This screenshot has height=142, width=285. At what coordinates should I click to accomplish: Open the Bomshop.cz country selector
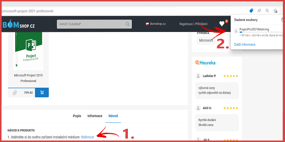point(156,24)
